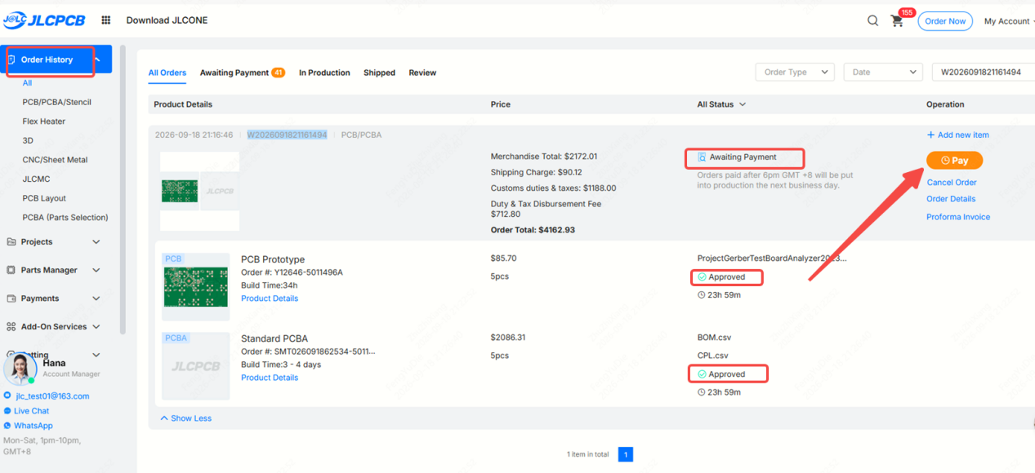Screen dimensions: 1035x473
Task: Open the apps grid icon
Action: point(105,20)
